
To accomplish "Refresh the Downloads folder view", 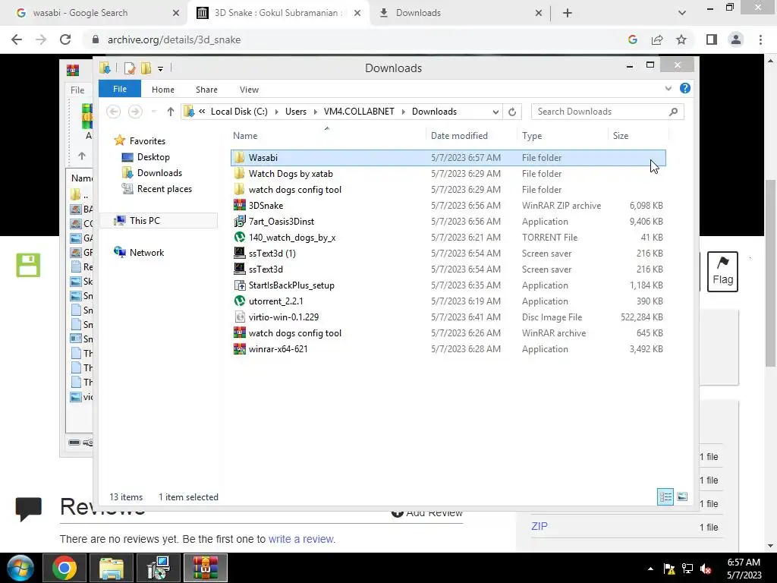I will [512, 112].
